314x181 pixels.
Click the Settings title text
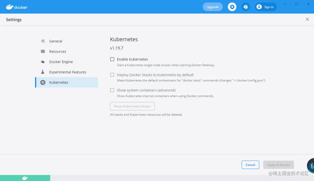tap(14, 20)
